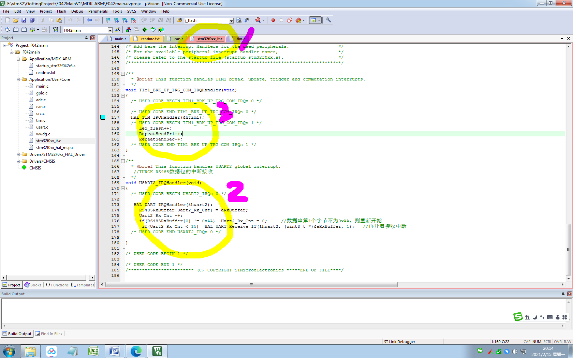573x358 pixels.
Task: Click the New file icon
Action: [8, 20]
